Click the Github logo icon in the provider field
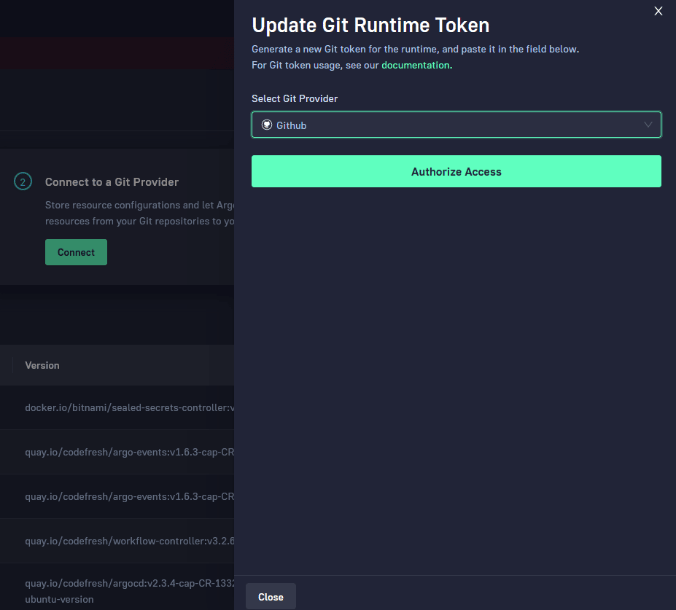Image resolution: width=676 pixels, height=610 pixels. [266, 125]
